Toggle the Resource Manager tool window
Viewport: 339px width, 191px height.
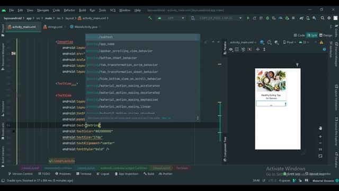3,57
